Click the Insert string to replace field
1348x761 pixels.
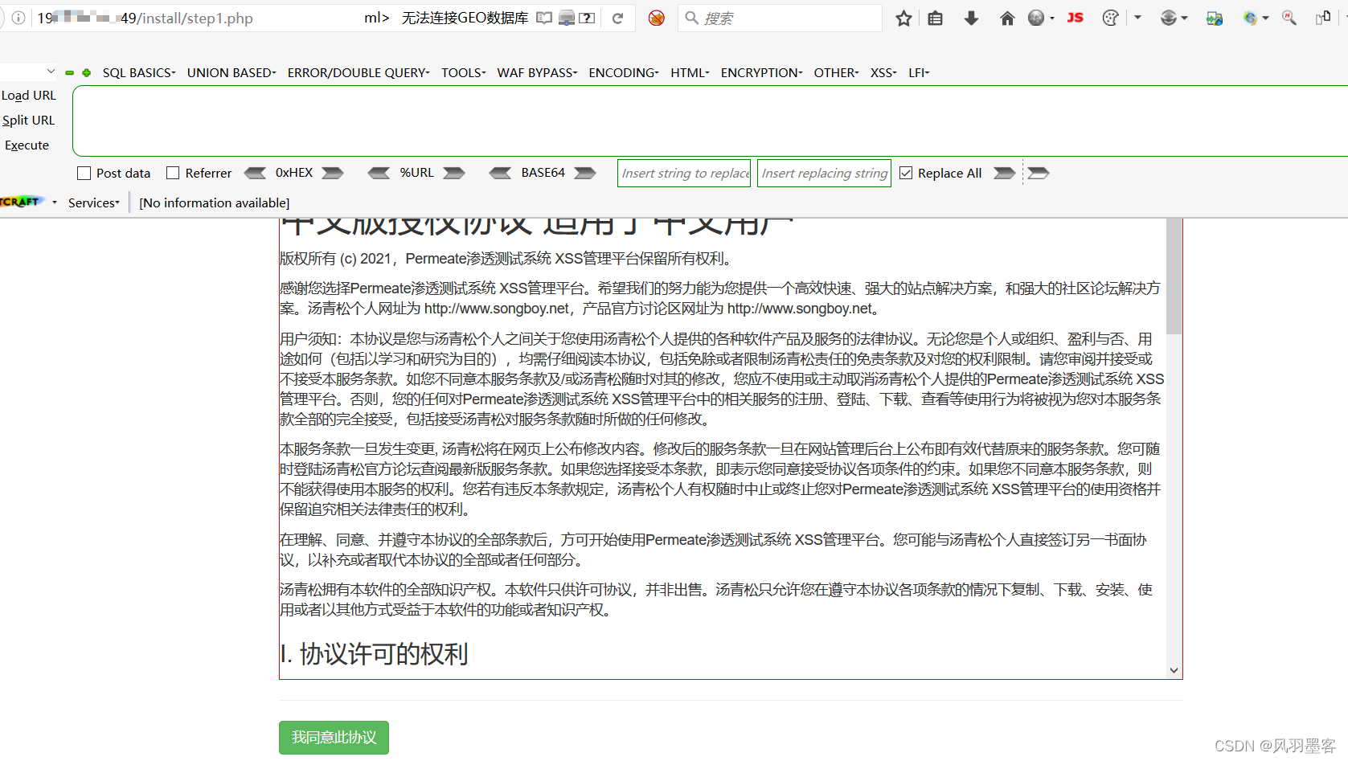[684, 173]
